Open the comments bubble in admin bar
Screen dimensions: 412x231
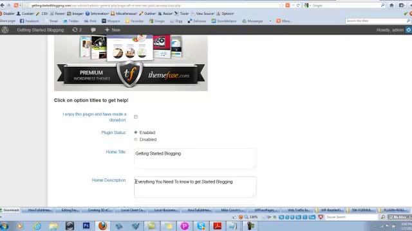tap(93, 30)
